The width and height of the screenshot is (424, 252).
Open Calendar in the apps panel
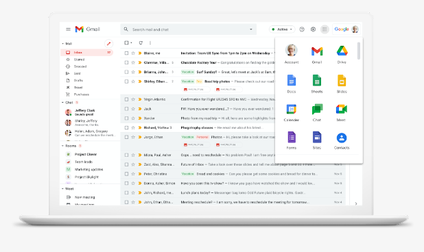(291, 112)
